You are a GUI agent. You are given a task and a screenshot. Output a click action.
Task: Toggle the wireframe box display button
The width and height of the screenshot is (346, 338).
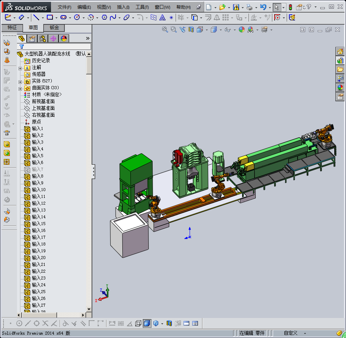[138, 323]
